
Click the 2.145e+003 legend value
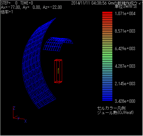(125, 84)
